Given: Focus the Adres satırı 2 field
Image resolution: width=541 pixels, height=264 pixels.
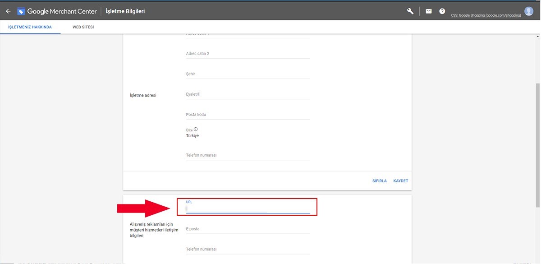Looking at the screenshot, I should [248, 54].
